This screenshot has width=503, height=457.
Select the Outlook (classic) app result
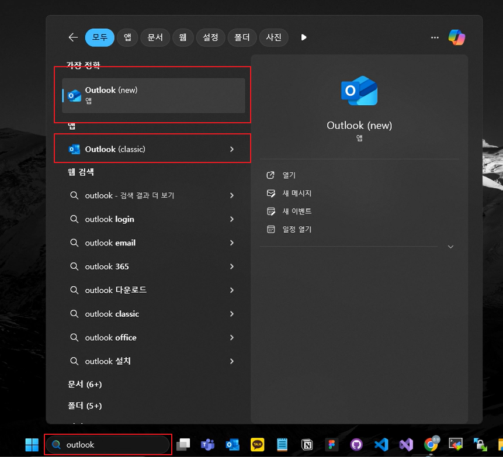153,149
